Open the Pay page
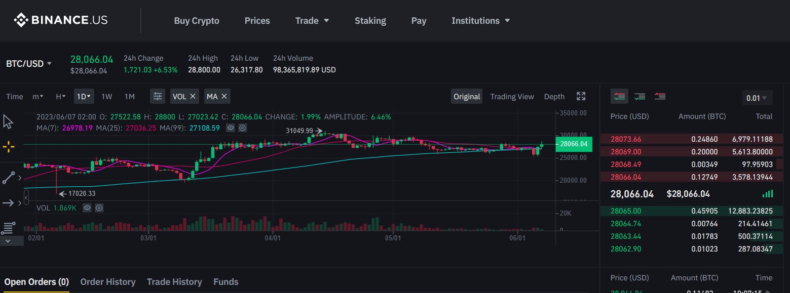790x293 pixels. [x=419, y=21]
